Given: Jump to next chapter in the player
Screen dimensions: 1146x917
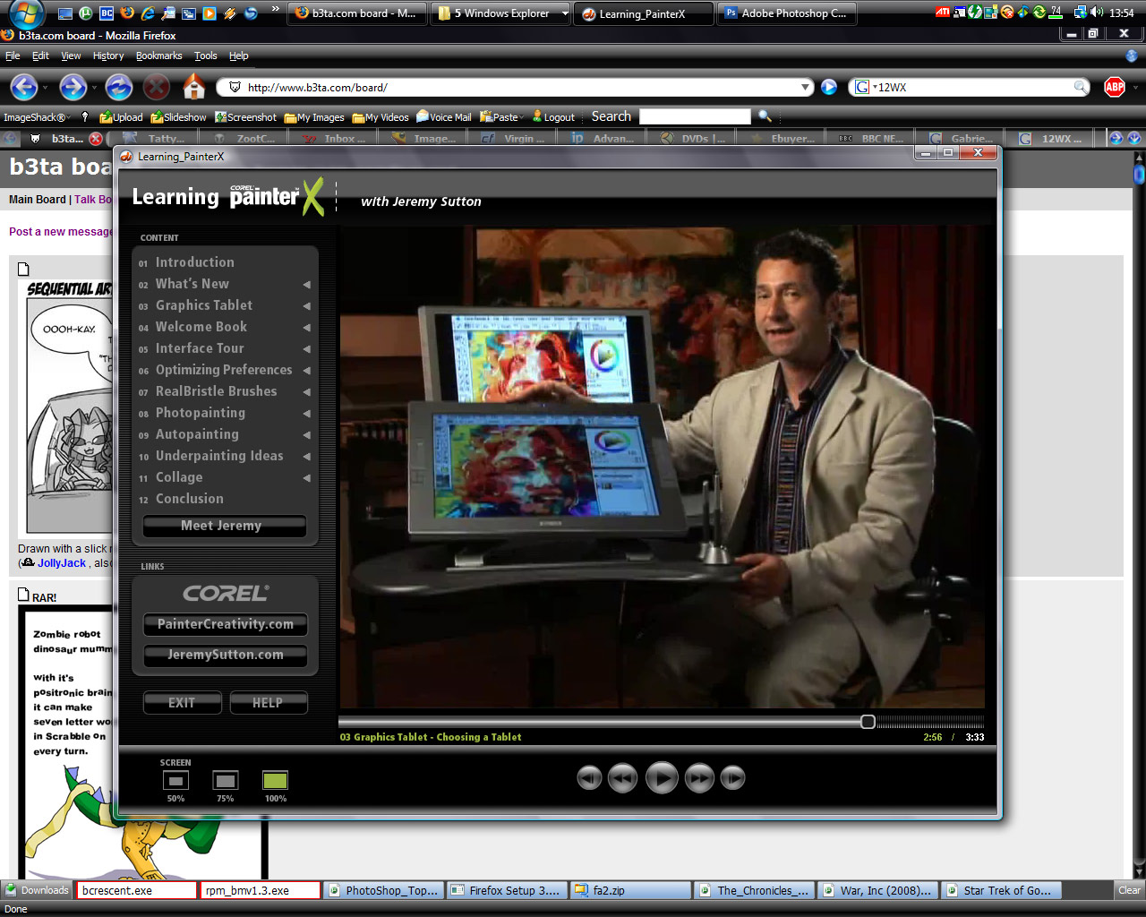Looking at the screenshot, I should [732, 778].
